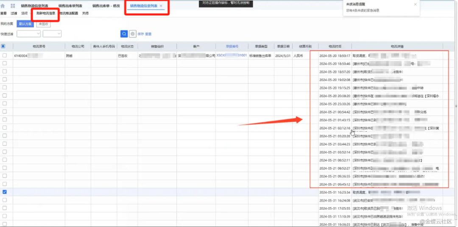Open the XSCK document number link
Screen dimensions: 458x227
click(x=231, y=55)
